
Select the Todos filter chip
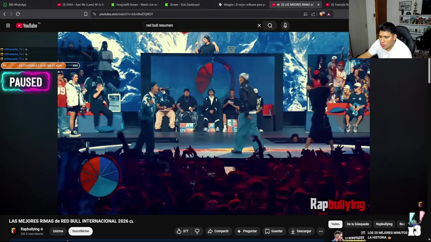[x=335, y=224]
